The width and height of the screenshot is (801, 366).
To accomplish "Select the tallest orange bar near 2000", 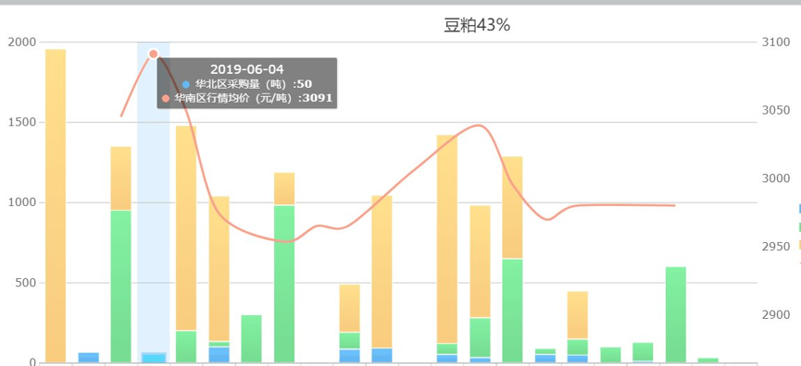I will pos(56,206).
